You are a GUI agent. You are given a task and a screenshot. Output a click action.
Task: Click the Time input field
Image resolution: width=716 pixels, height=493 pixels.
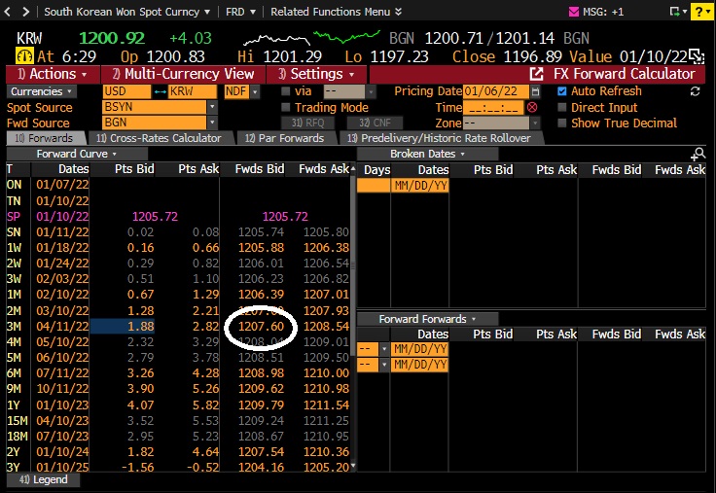click(x=493, y=108)
